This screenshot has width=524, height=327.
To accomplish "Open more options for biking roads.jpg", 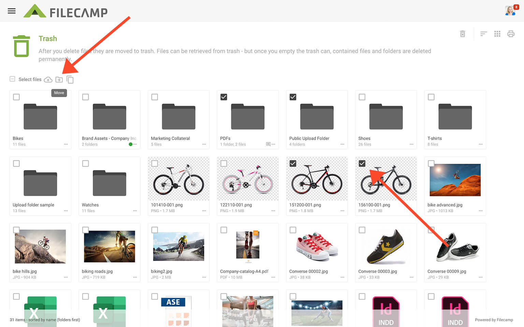I will click(135, 277).
